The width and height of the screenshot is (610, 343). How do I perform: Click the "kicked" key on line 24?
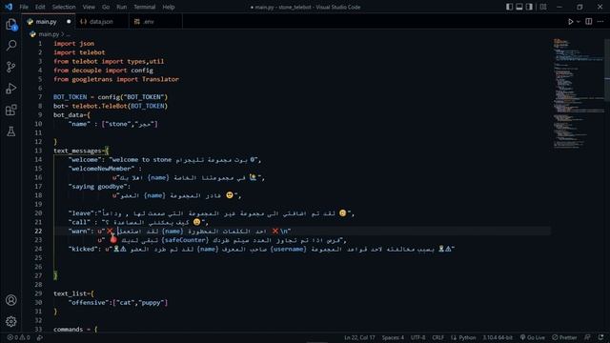coord(83,249)
